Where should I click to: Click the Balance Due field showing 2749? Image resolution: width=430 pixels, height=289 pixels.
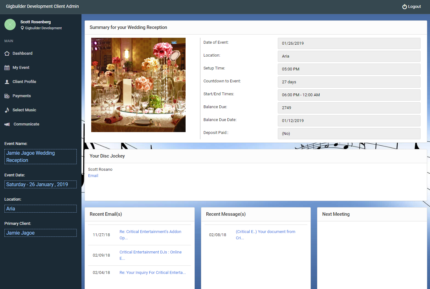[349, 108]
